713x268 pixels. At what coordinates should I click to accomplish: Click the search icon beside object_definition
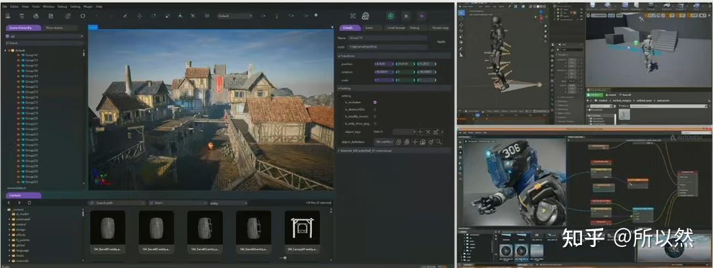pos(439,142)
